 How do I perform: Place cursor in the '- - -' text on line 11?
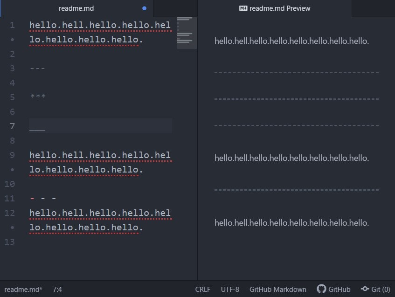43,199
